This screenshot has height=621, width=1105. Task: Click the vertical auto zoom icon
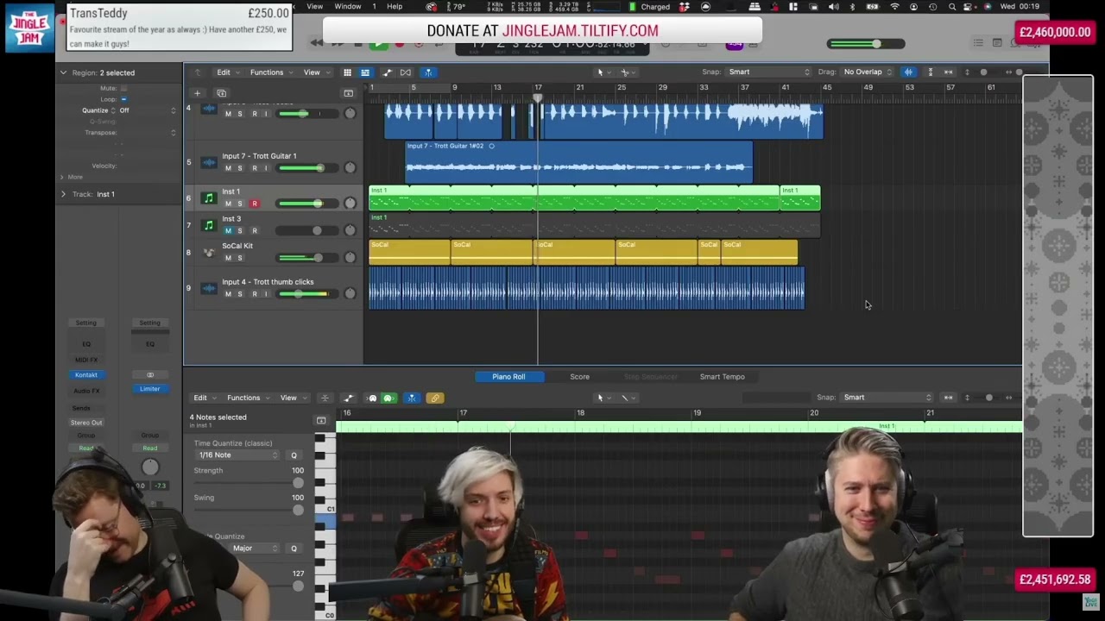click(930, 72)
